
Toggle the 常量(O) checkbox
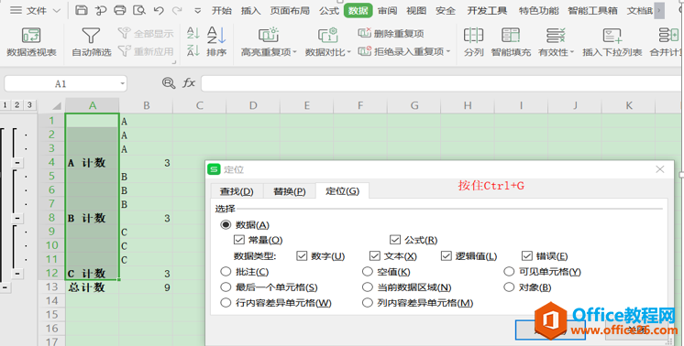[238, 240]
